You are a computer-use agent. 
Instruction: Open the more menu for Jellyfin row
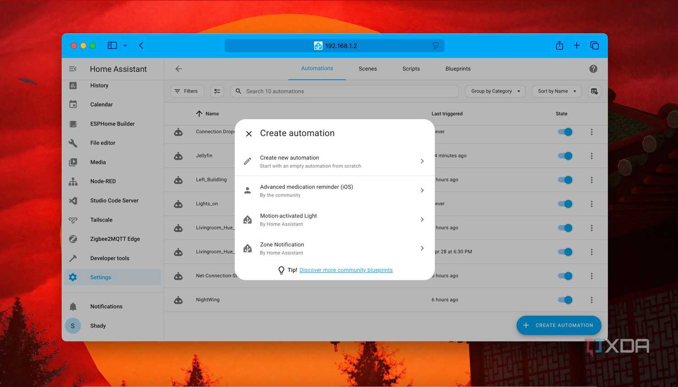tap(592, 156)
